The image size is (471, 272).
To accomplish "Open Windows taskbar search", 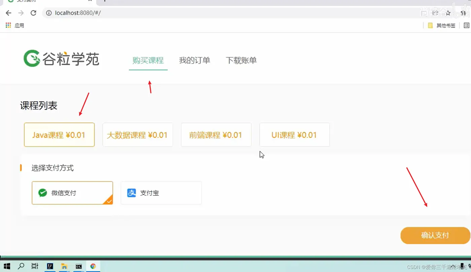I will 21,266.
